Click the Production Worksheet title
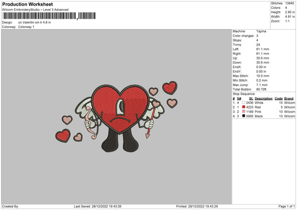This screenshot has height=210, width=297. (x=27, y=4)
